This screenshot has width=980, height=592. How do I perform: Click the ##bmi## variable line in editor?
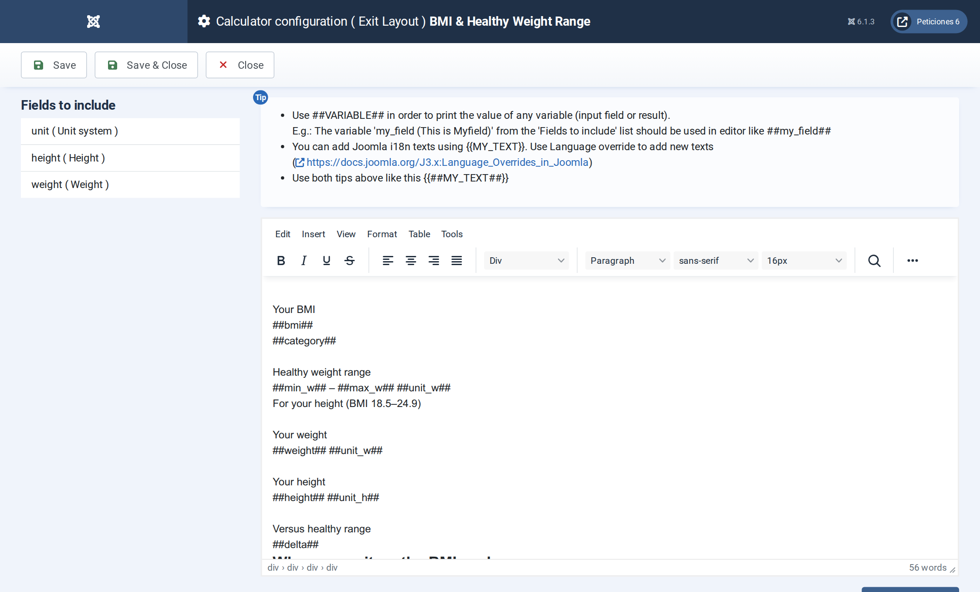(293, 325)
